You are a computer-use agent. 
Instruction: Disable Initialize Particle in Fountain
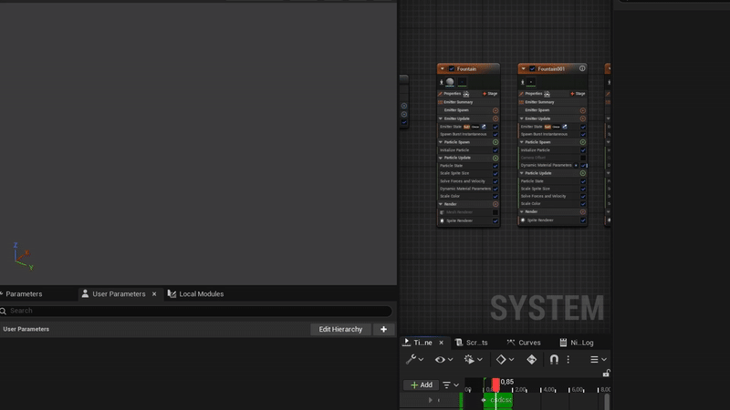pos(495,150)
